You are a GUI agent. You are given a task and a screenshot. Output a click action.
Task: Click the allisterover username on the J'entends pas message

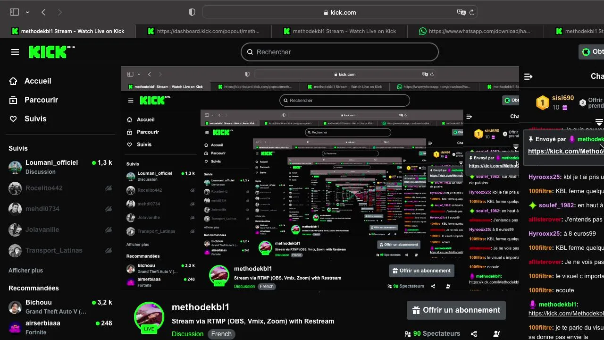tap(545, 220)
